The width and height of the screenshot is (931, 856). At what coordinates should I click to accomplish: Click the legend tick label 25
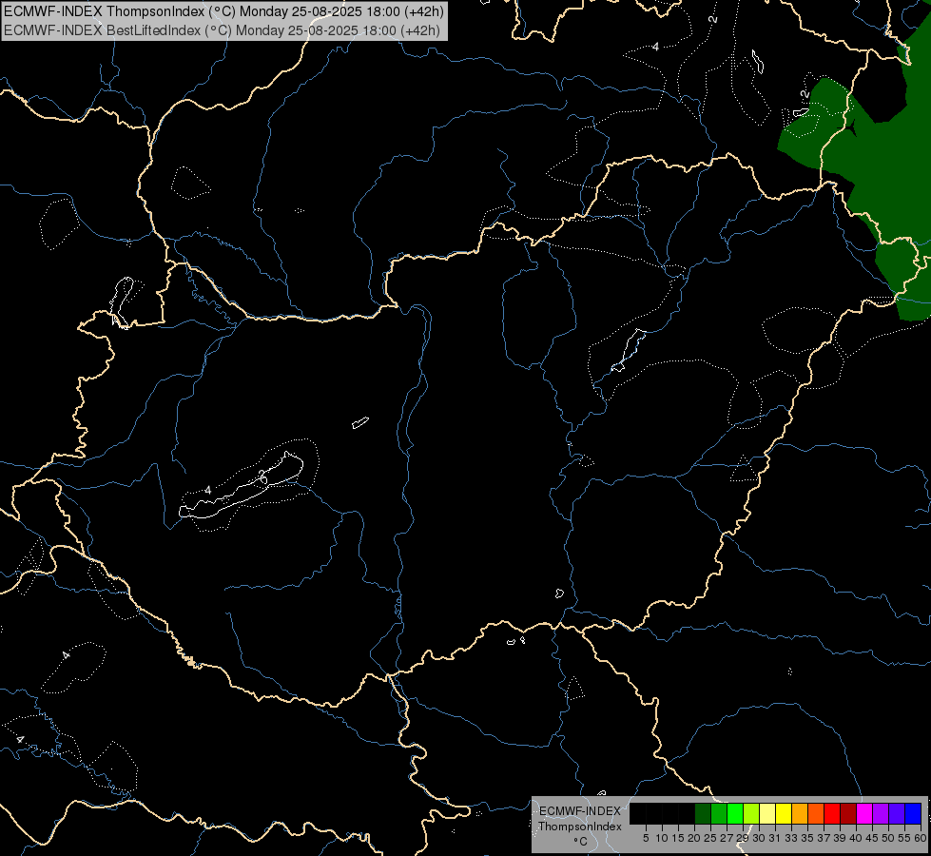pos(710,838)
